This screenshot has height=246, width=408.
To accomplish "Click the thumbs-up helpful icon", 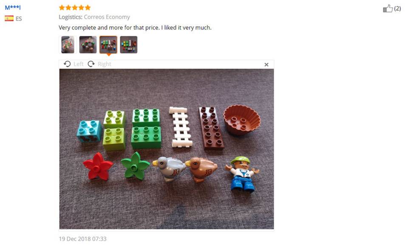I will (388, 8).
